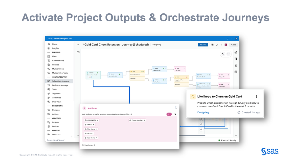Collapse the Attributes panel chevron
The image size is (284, 160).
point(176,108)
